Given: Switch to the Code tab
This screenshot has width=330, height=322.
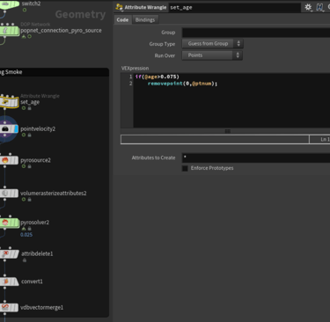Looking at the screenshot, I should 122,20.
